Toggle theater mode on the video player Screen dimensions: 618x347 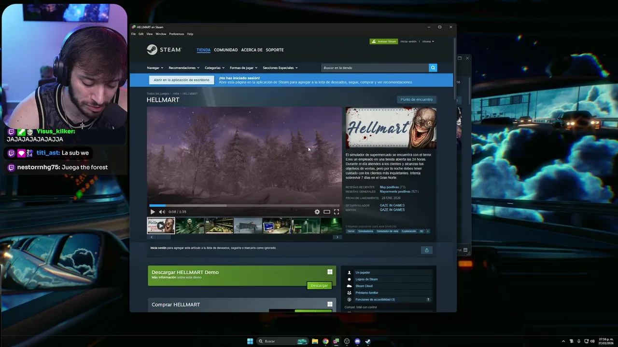[x=327, y=212]
